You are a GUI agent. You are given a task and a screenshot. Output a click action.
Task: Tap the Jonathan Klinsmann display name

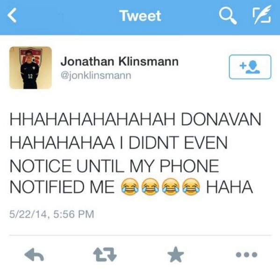(120, 61)
